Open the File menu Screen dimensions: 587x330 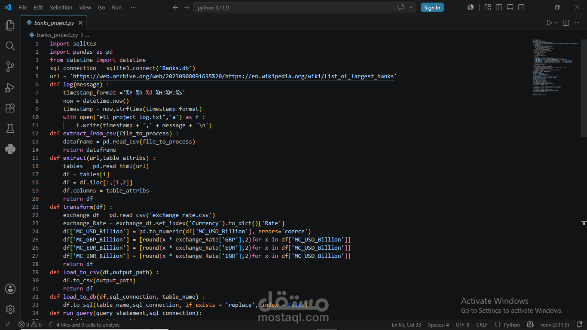click(x=23, y=7)
